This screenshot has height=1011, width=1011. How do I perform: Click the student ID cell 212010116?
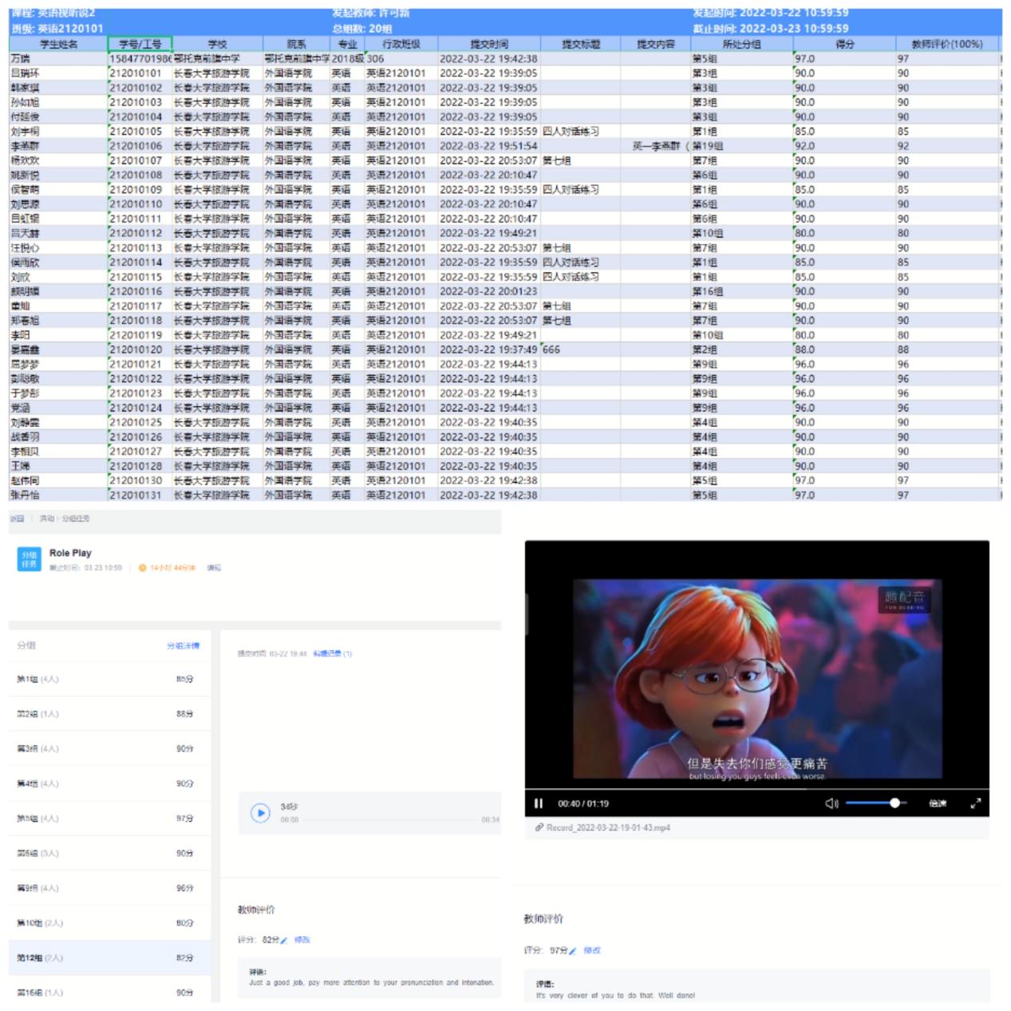pos(140,291)
